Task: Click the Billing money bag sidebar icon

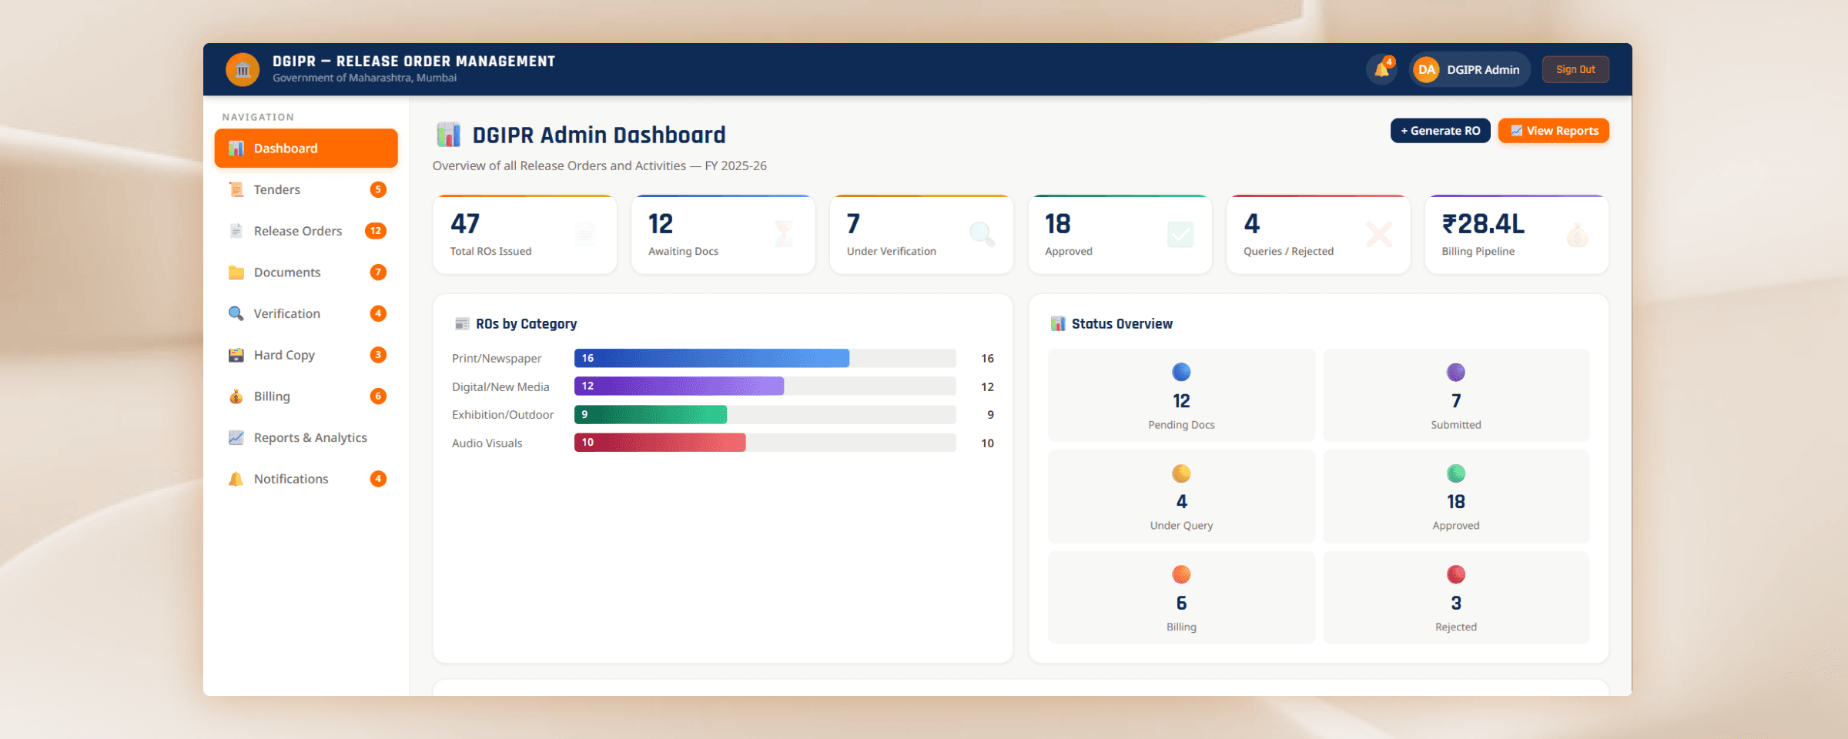Action: point(236,396)
